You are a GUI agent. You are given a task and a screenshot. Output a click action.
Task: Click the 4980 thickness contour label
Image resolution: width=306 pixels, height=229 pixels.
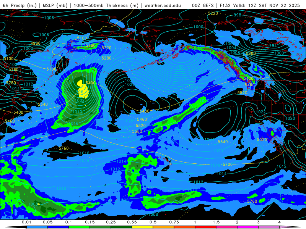pos(36,43)
